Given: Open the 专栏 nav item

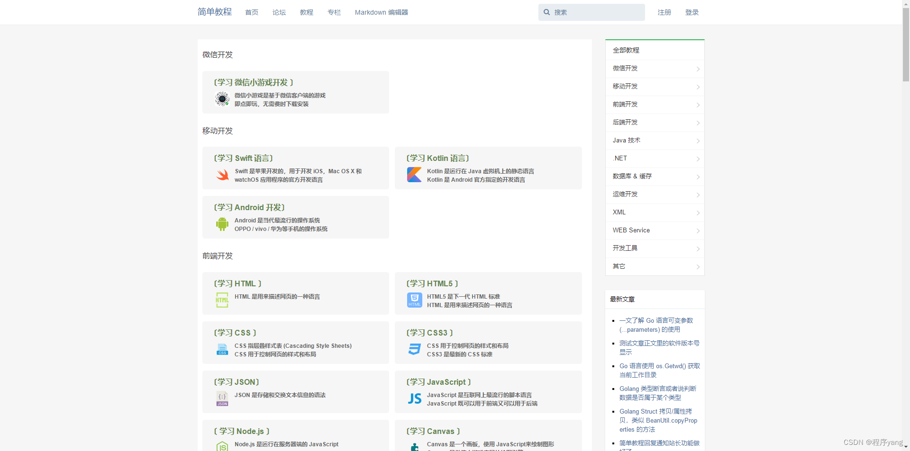Looking at the screenshot, I should click(x=334, y=12).
